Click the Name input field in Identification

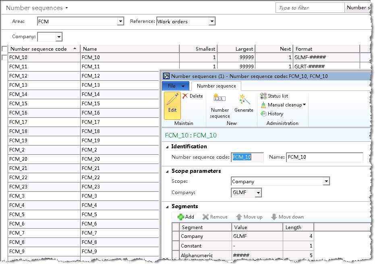(325, 157)
